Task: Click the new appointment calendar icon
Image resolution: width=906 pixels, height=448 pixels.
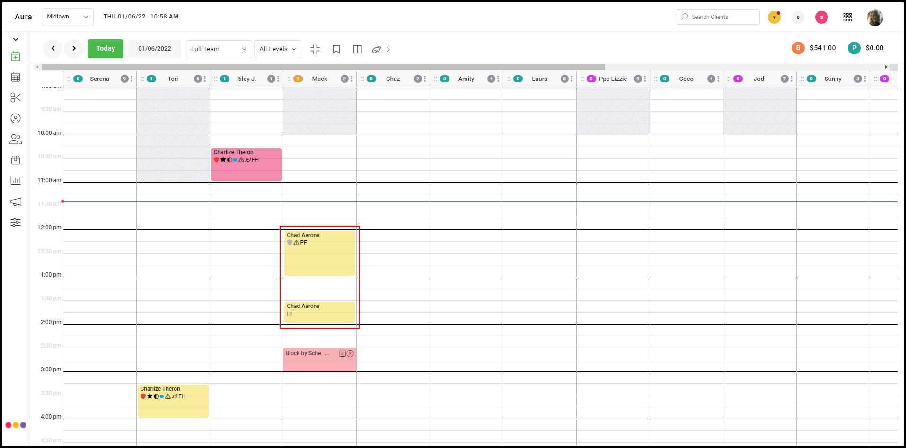Action: click(16, 56)
